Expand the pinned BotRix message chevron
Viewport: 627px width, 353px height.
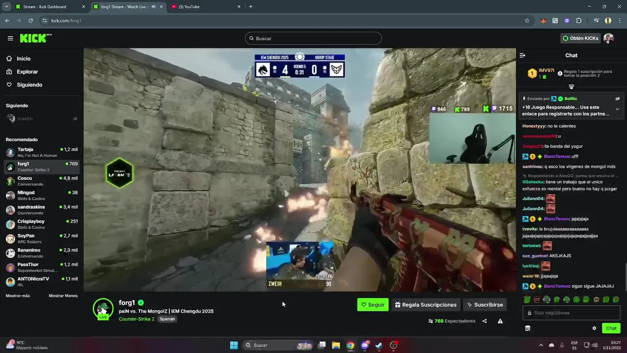click(x=617, y=109)
